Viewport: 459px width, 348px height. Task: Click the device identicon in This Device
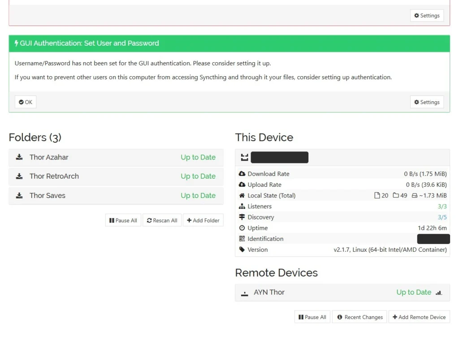tap(244, 157)
